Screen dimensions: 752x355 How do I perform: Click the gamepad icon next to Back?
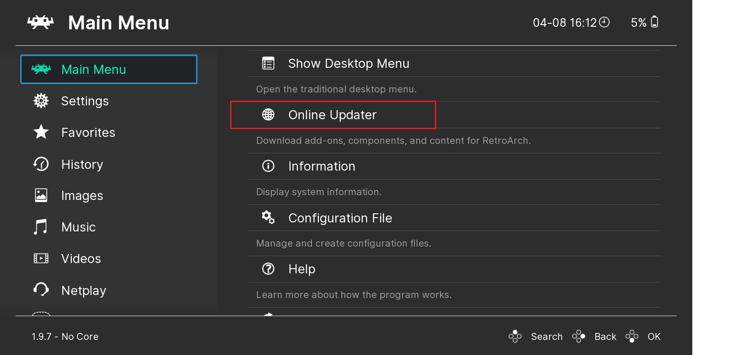578,336
